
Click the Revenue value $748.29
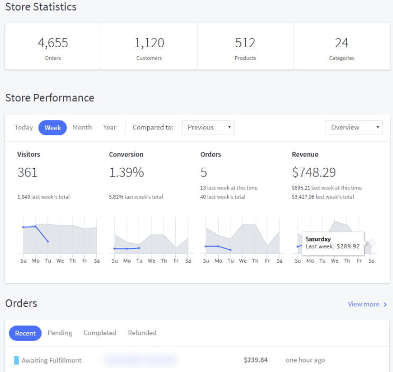[314, 172]
